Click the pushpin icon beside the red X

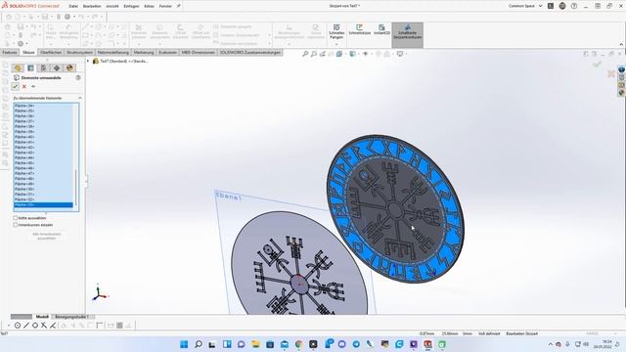coord(33,86)
